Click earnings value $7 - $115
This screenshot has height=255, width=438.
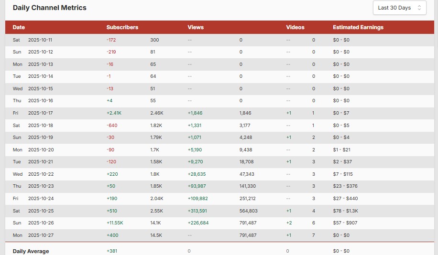343,174
